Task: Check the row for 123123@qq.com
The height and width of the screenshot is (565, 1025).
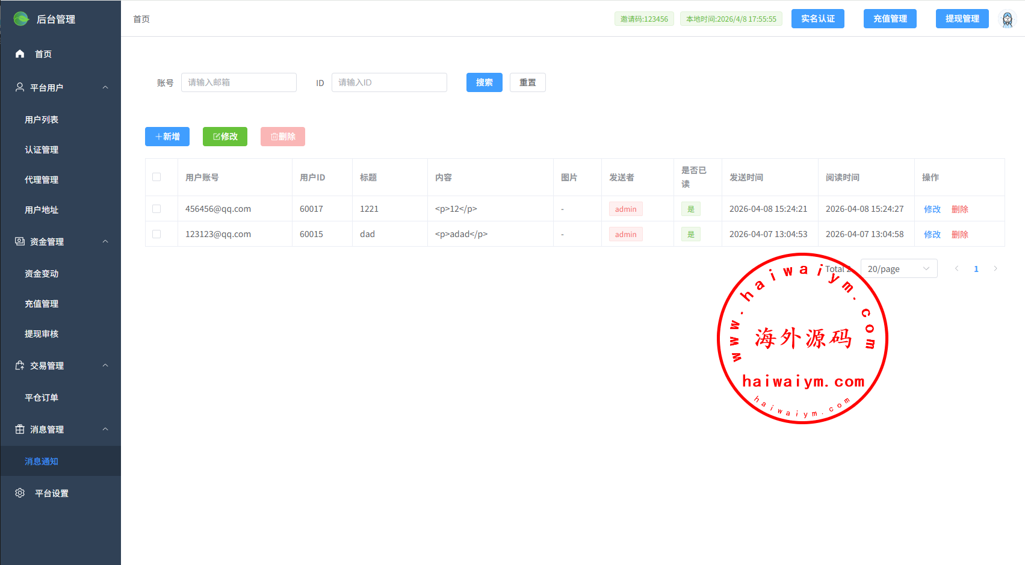Action: pyautogui.click(x=156, y=234)
